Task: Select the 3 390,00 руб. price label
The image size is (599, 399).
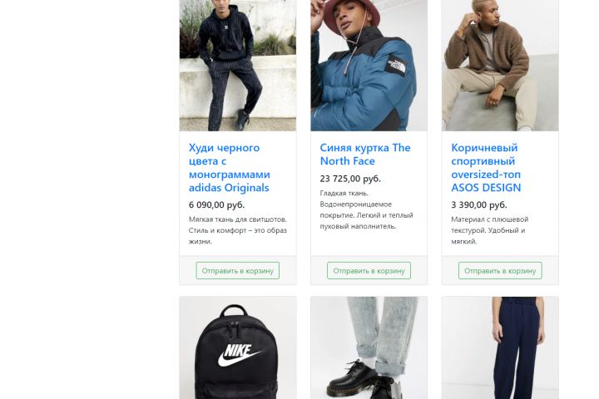Action: [x=479, y=204]
